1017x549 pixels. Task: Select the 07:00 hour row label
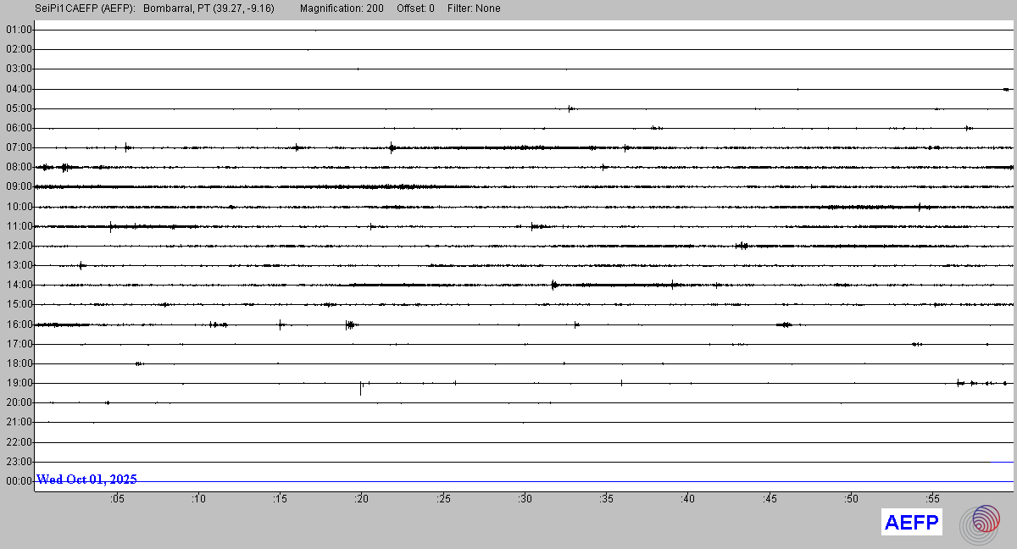(18, 147)
